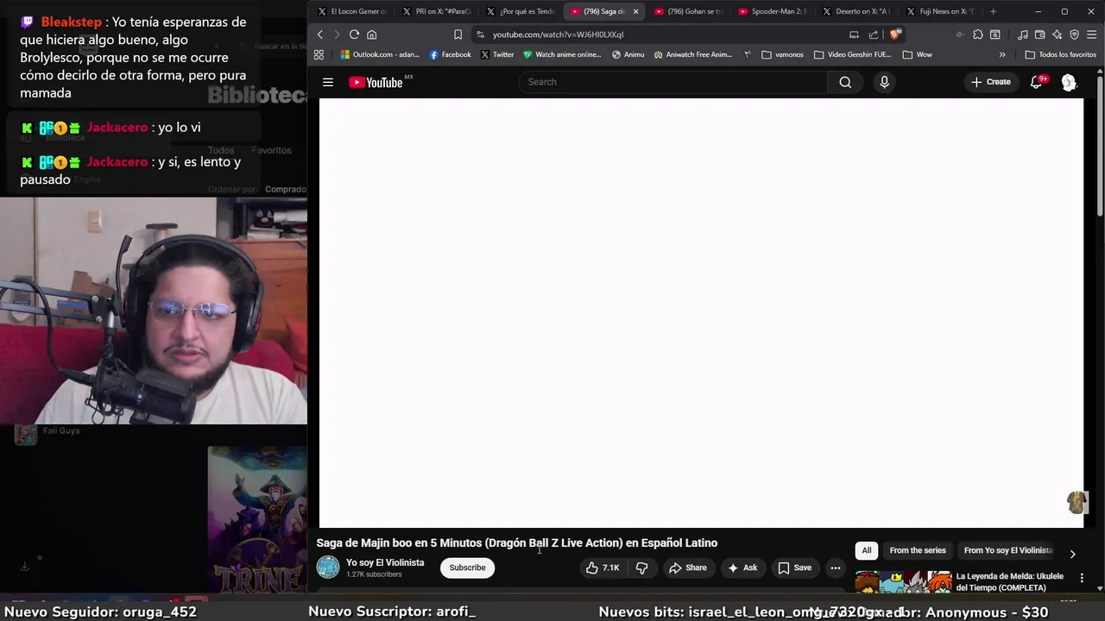Open the picture-in-picture icon in address bar
1105x621 pixels.
(854, 34)
